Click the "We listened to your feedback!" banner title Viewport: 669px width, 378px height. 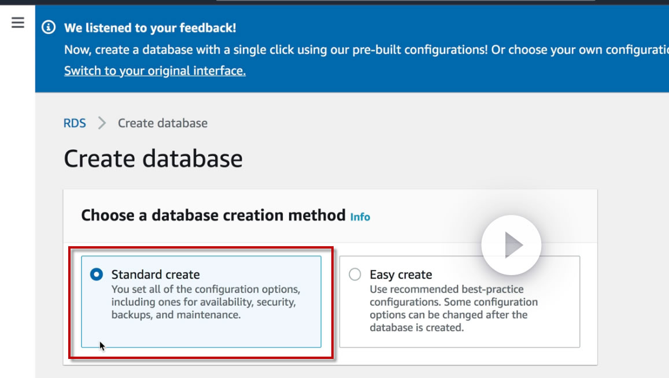(x=150, y=28)
